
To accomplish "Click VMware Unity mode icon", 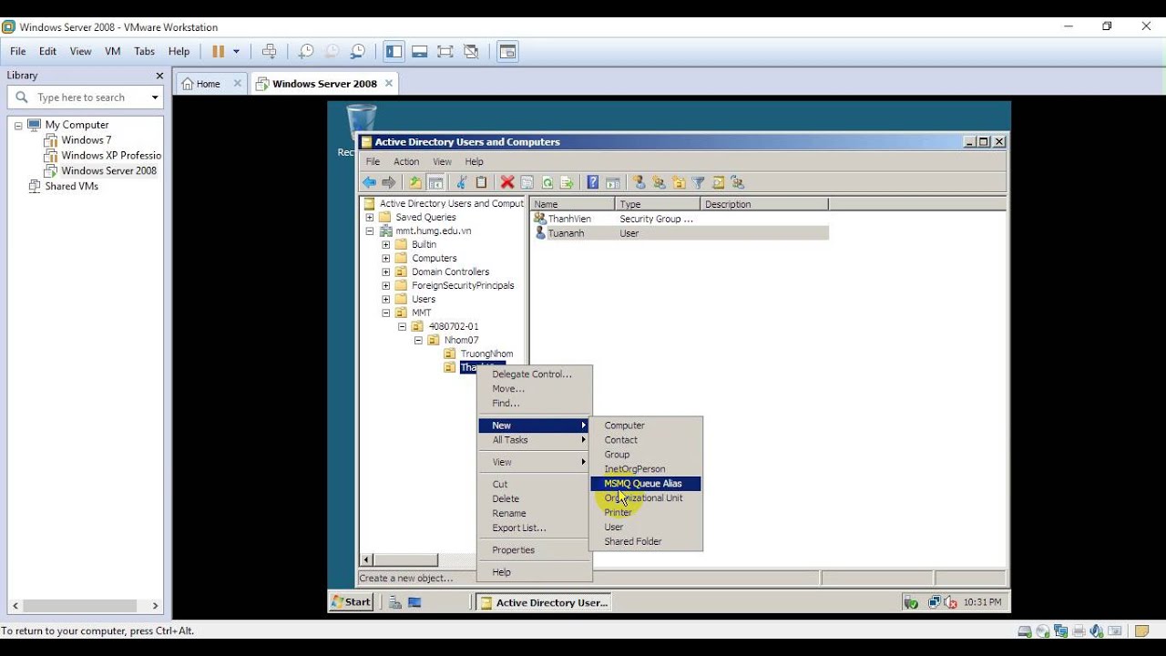I will click(471, 52).
